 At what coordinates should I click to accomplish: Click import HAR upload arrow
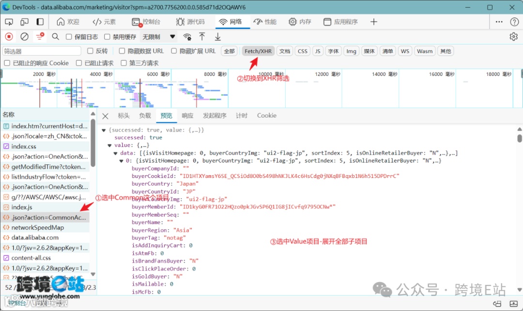202,37
